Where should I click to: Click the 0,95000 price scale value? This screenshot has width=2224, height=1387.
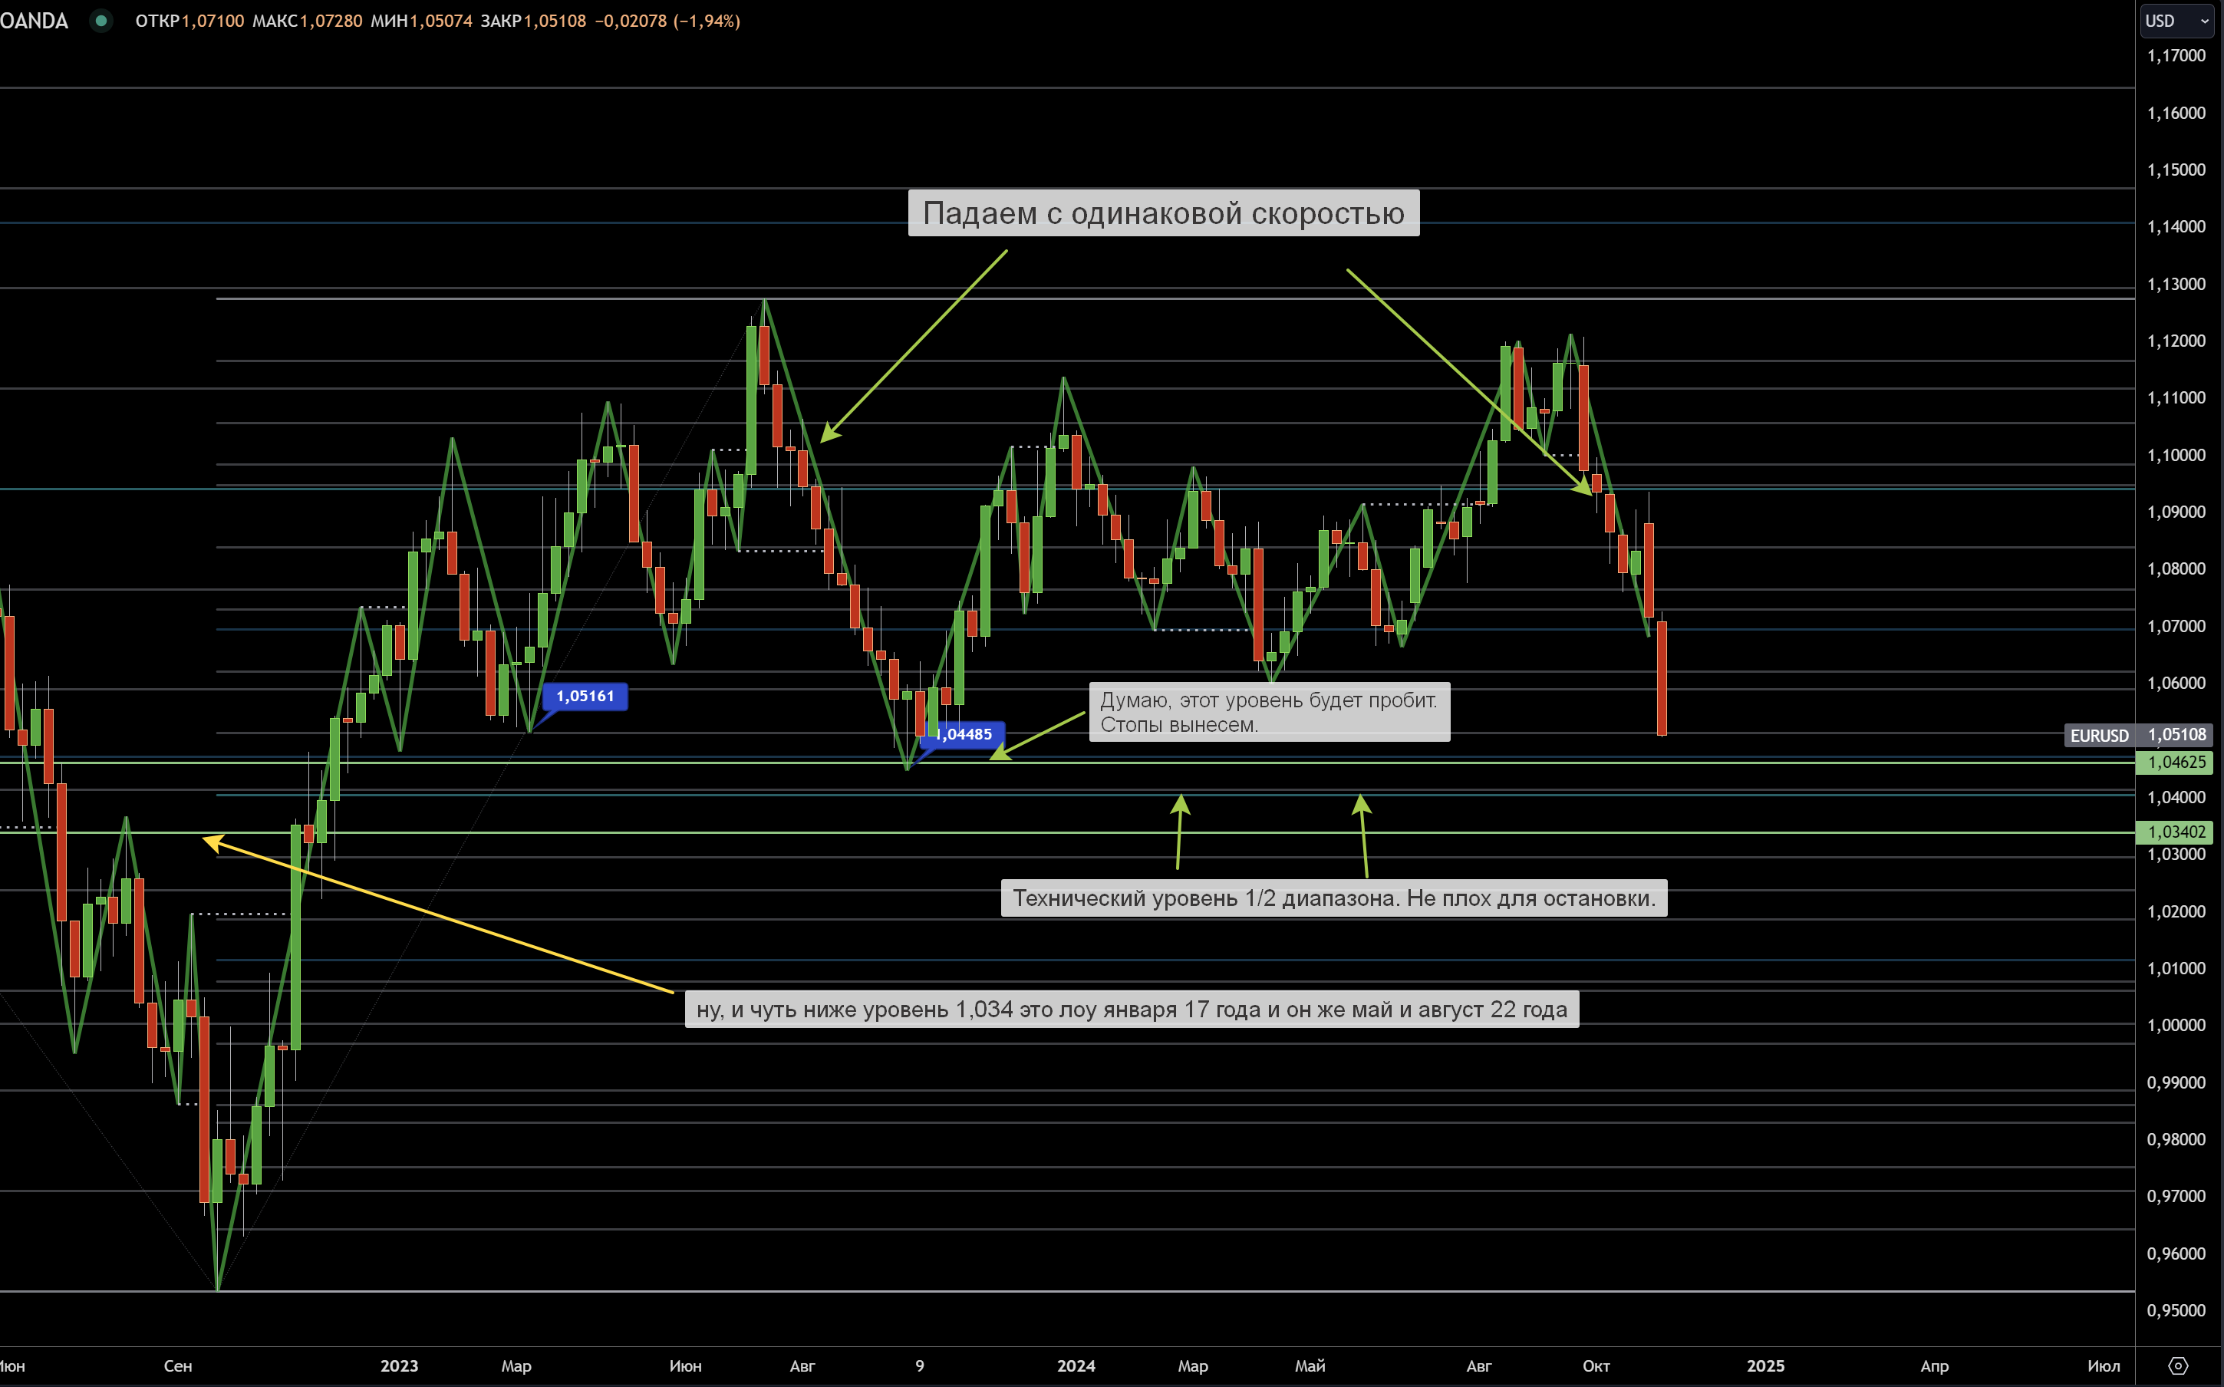[2176, 1310]
